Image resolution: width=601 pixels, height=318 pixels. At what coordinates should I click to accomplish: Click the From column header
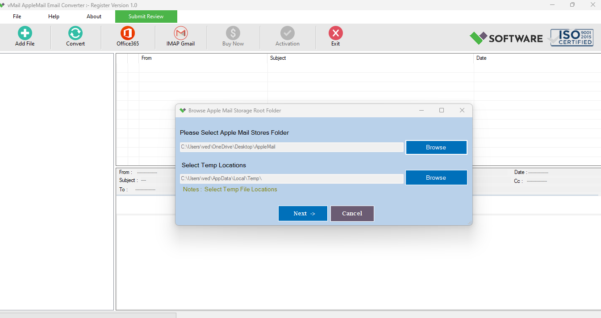[203, 58]
